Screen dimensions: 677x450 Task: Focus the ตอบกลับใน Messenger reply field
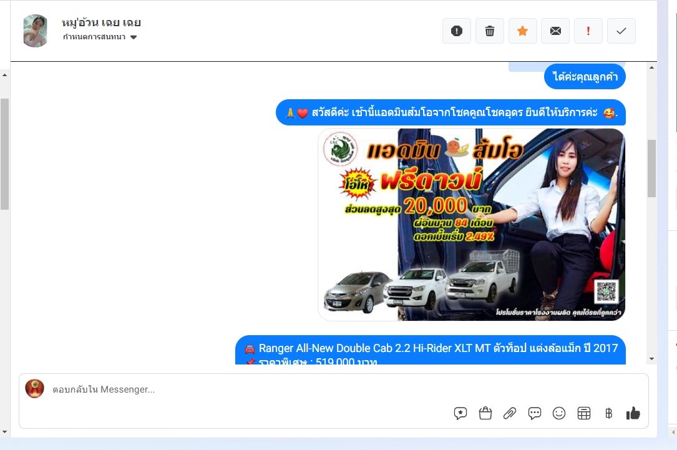pyautogui.click(x=333, y=389)
